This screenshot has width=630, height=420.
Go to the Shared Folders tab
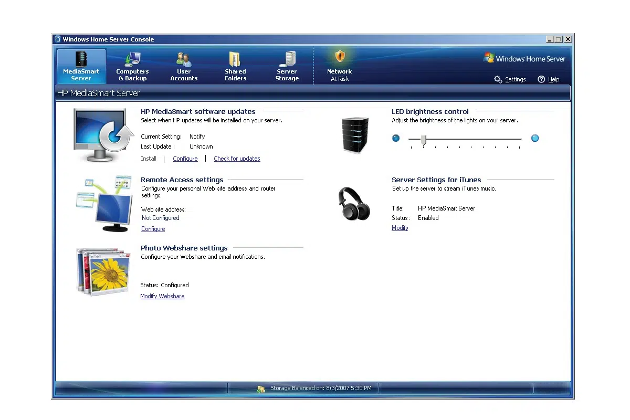click(x=235, y=66)
